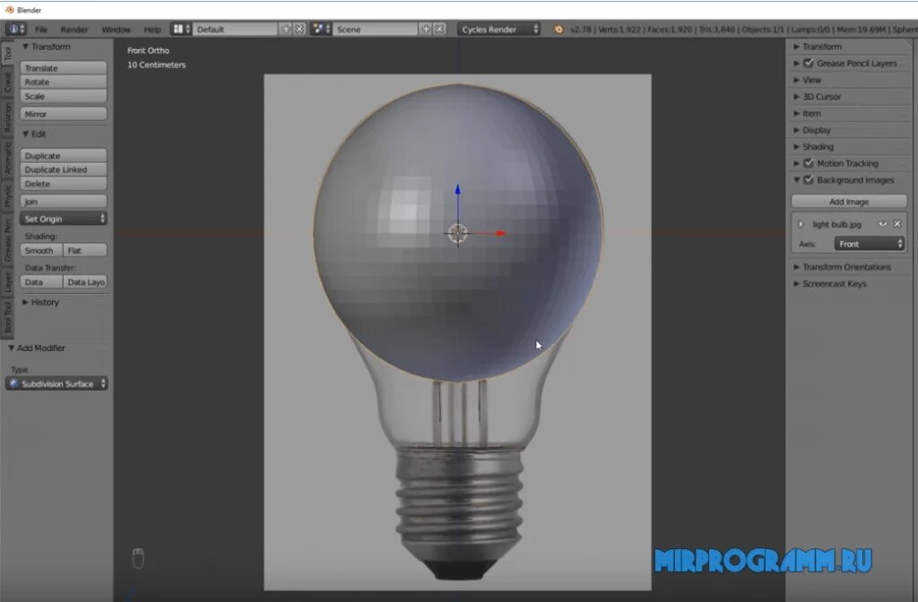The image size is (918, 602).
Task: Click the red X axis manipulator arrow
Action: point(499,233)
